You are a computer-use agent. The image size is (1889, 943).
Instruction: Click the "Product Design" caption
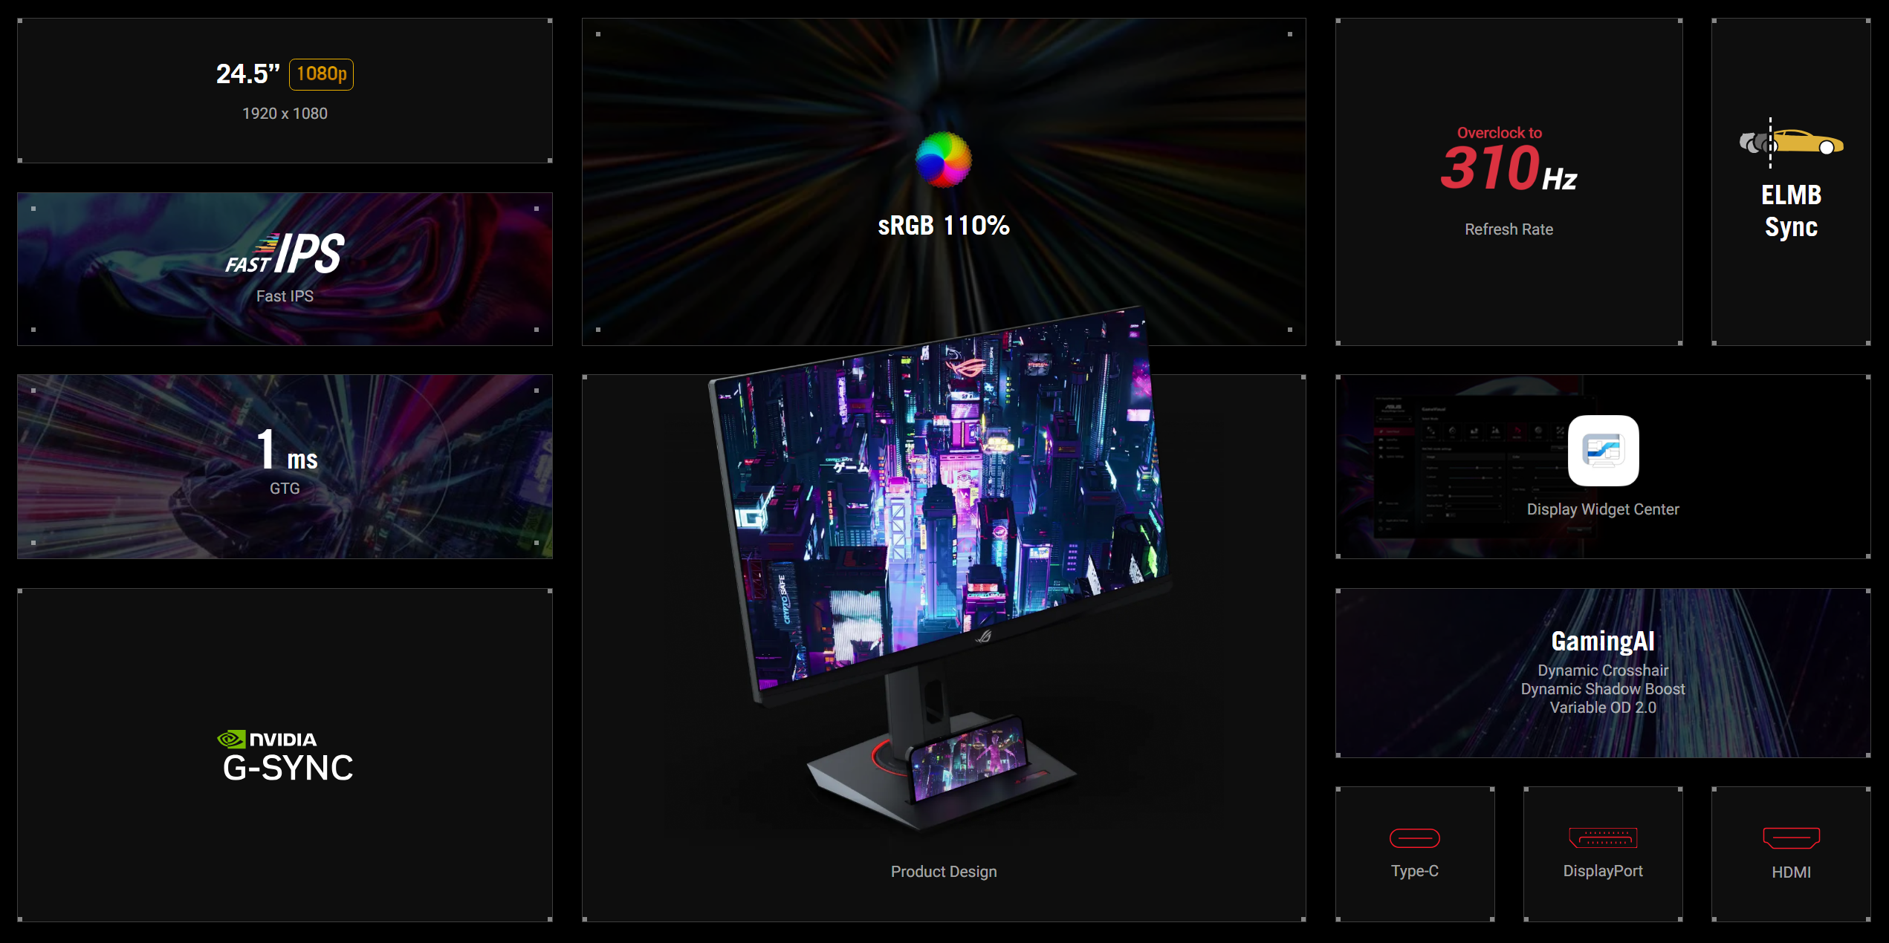[944, 872]
